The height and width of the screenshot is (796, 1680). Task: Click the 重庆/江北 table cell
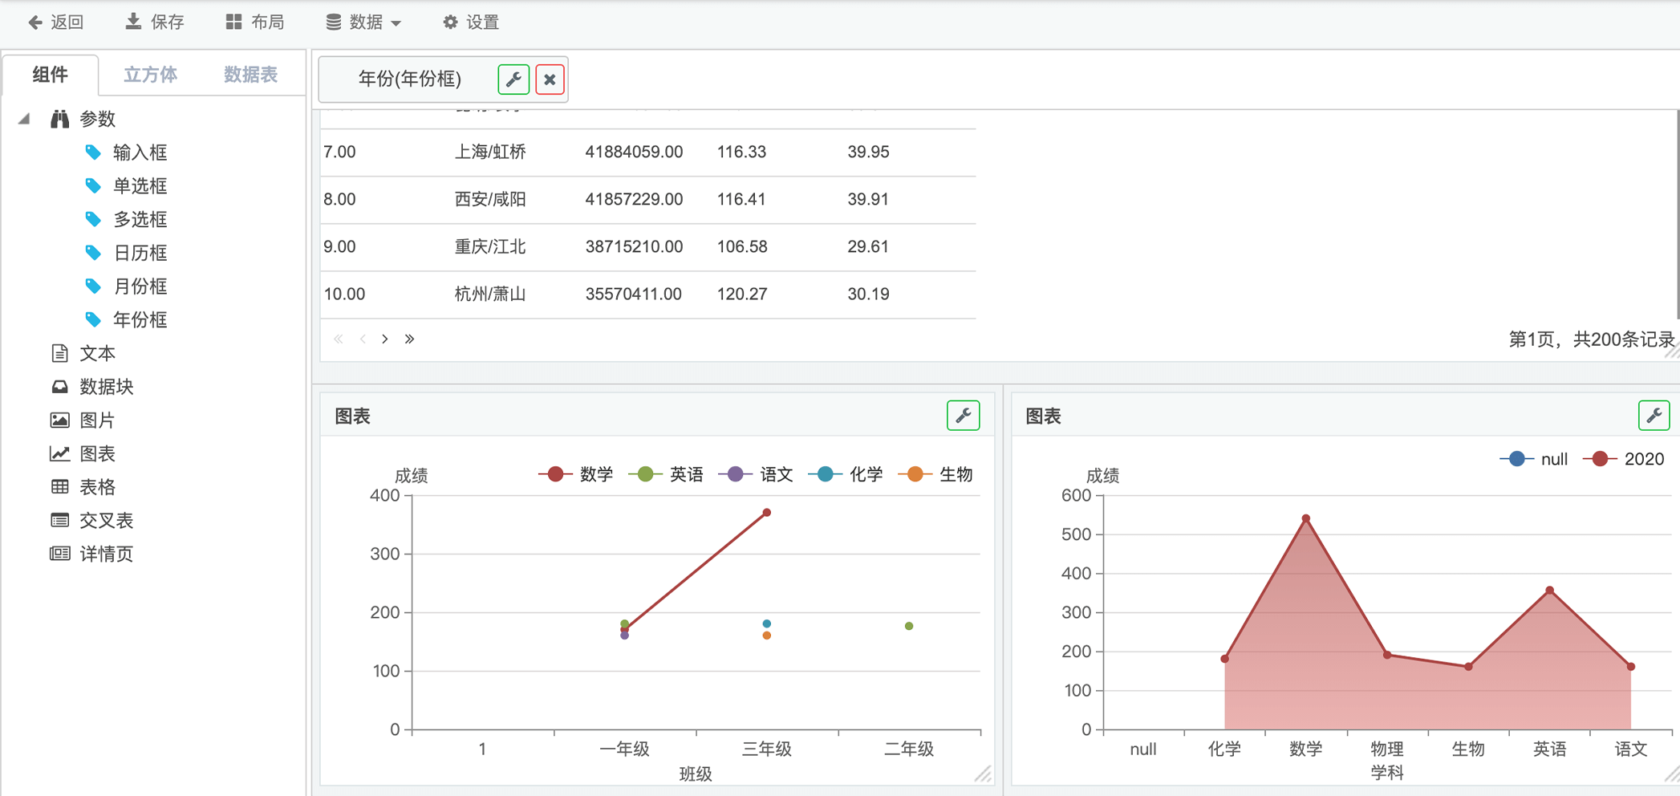490,246
